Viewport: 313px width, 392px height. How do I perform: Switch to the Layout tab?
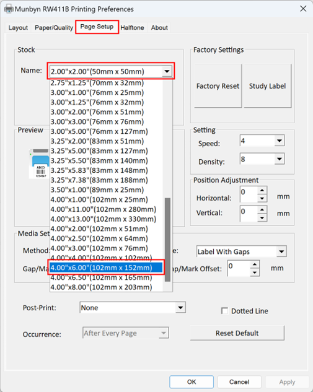click(18, 27)
